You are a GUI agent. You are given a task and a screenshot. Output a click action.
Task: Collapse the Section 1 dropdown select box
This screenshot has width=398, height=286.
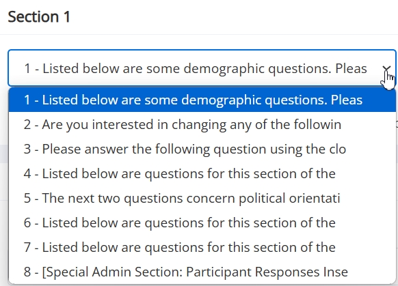202,68
